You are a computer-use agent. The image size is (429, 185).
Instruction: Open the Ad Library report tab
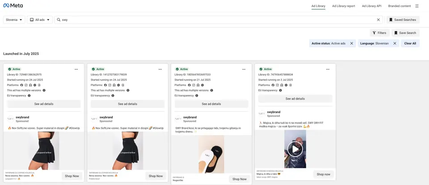coord(343,6)
